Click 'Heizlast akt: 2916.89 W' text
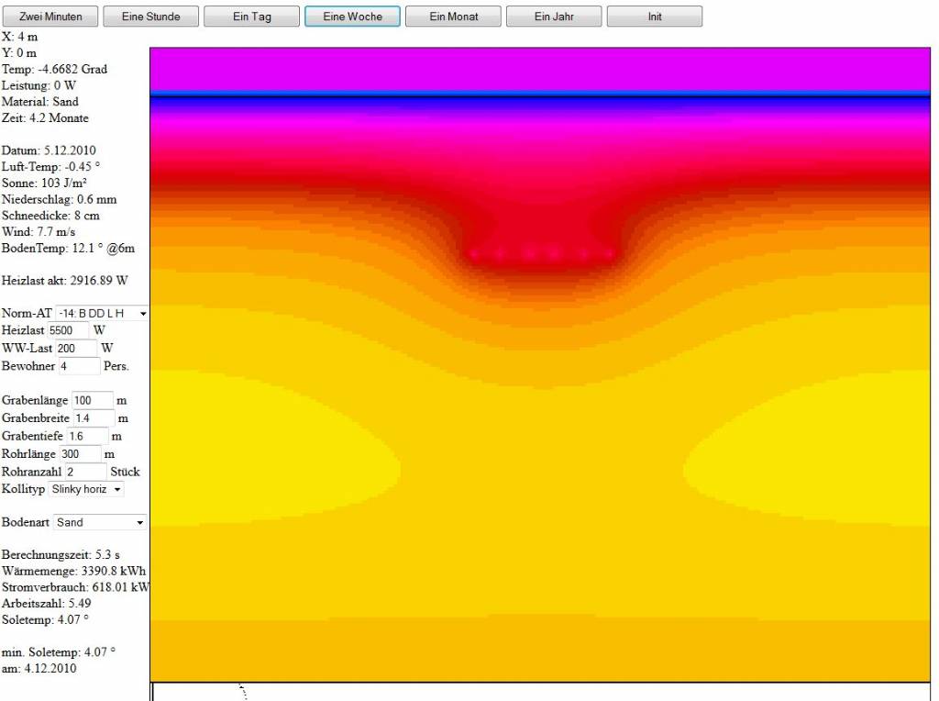This screenshot has width=939, height=701. [65, 281]
